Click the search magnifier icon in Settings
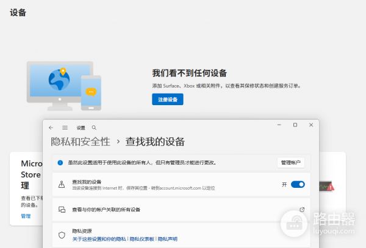The height and width of the screenshot is (248, 366). pyautogui.click(x=94, y=128)
